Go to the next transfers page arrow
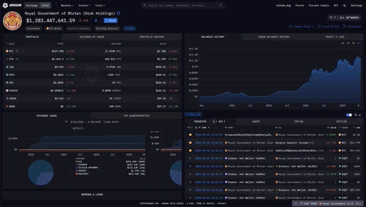 coord(224,122)
